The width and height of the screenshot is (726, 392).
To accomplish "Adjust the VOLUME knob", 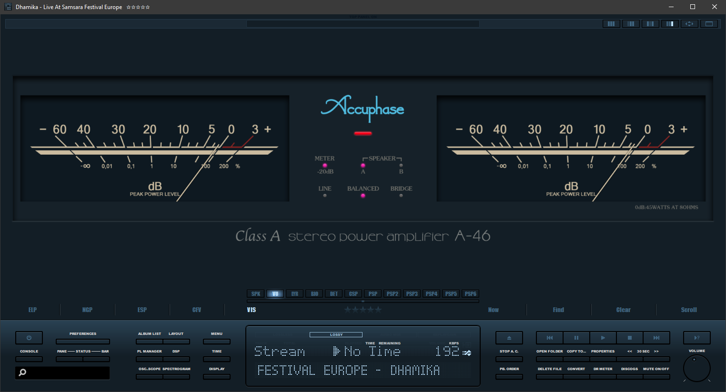I will (x=697, y=368).
